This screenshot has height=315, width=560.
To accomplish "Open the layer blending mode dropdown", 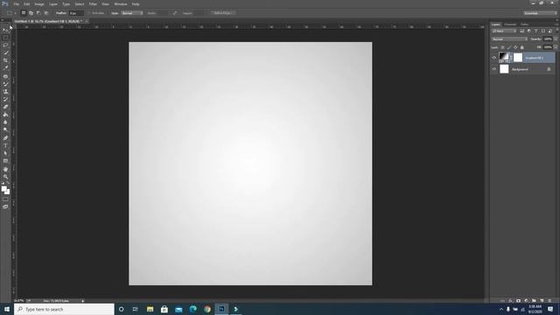I will pyautogui.click(x=509, y=38).
